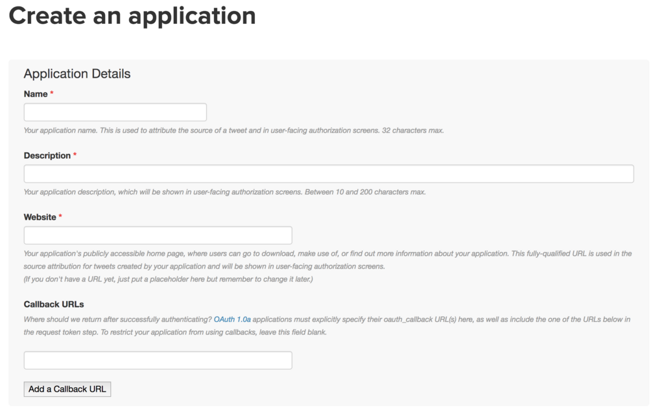
Task: Click the 32 characters max help text
Action: (233, 130)
